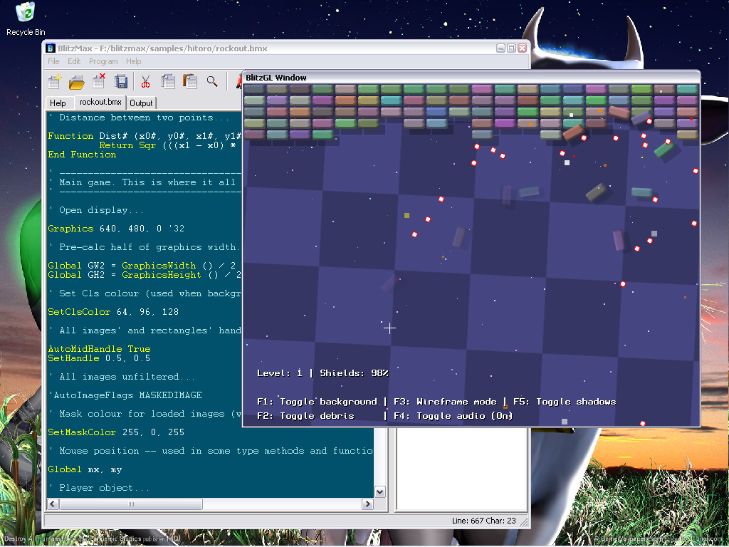Click the Open folder toolbar icon

pyautogui.click(x=77, y=81)
